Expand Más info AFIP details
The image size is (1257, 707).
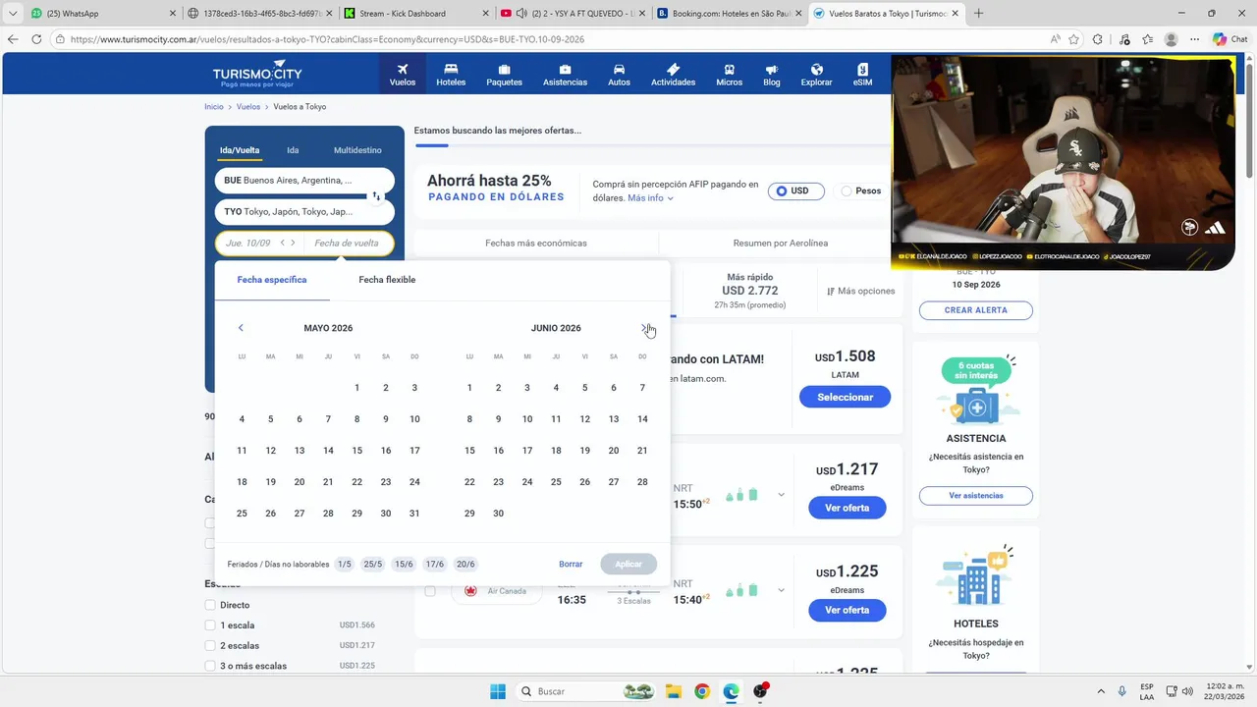tap(650, 198)
